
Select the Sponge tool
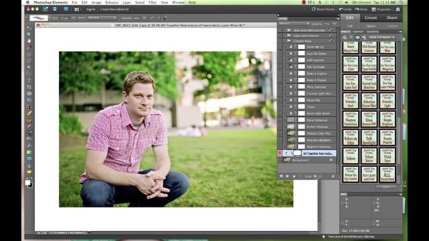point(29,172)
